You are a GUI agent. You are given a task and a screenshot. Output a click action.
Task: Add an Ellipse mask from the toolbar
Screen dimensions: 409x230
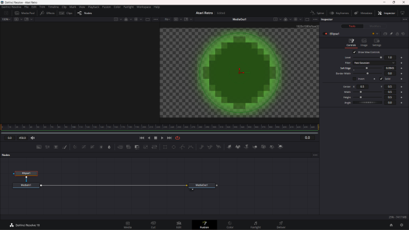tap(174, 147)
